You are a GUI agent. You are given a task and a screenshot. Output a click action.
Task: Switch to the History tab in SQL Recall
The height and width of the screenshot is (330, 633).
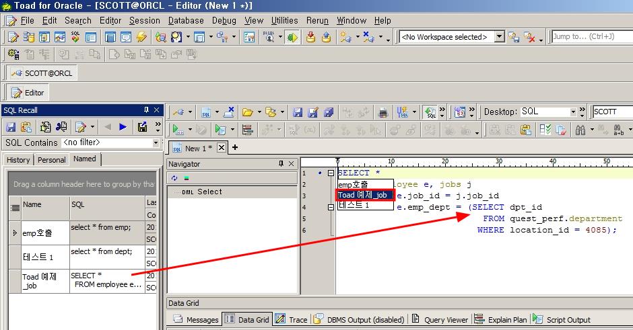pyautogui.click(x=18, y=160)
